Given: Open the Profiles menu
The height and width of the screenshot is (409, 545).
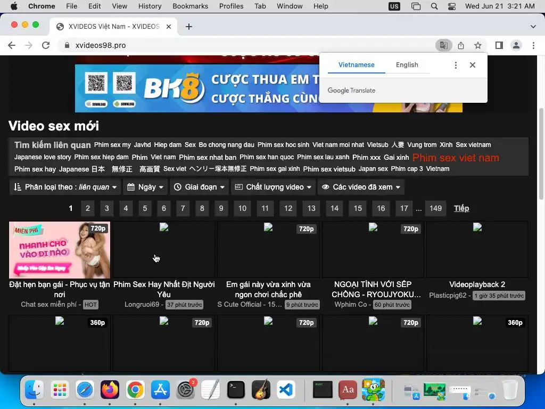Looking at the screenshot, I should 231,6.
